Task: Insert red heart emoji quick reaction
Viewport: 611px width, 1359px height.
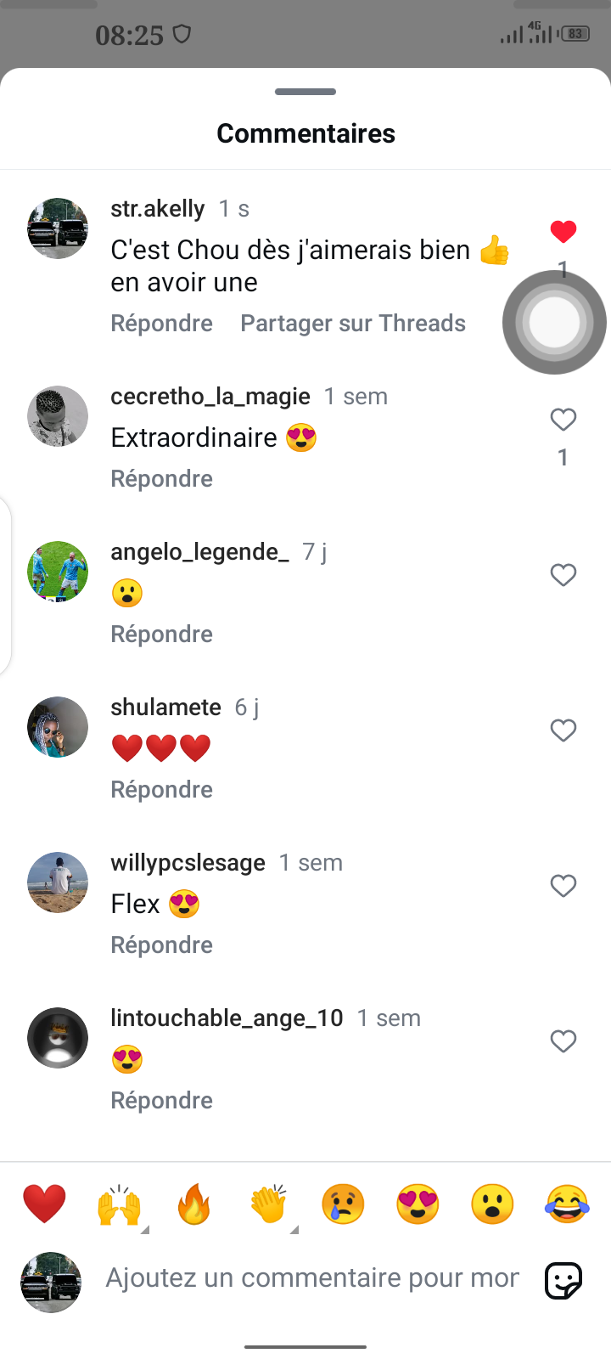Action: (44, 1204)
